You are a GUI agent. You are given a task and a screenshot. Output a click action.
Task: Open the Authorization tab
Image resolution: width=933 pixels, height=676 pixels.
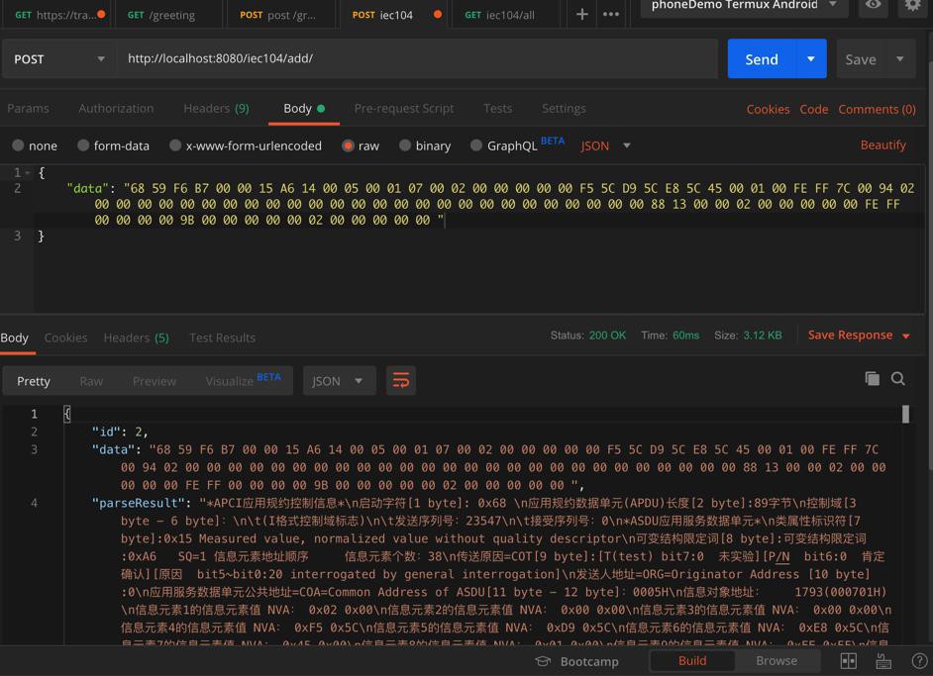coord(116,109)
